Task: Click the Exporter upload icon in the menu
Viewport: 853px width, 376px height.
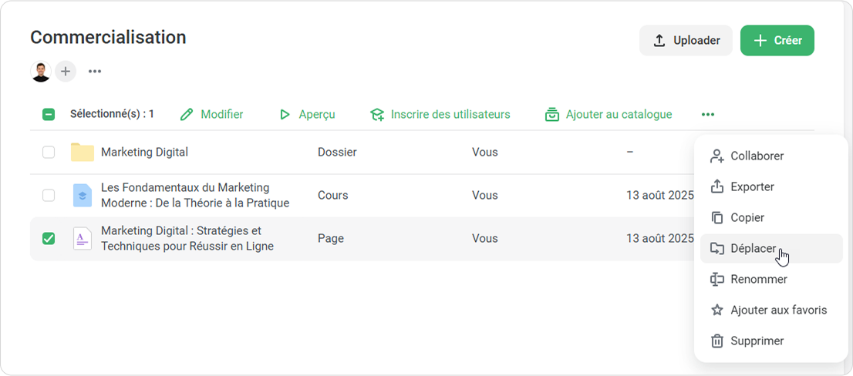Action: [x=717, y=186]
